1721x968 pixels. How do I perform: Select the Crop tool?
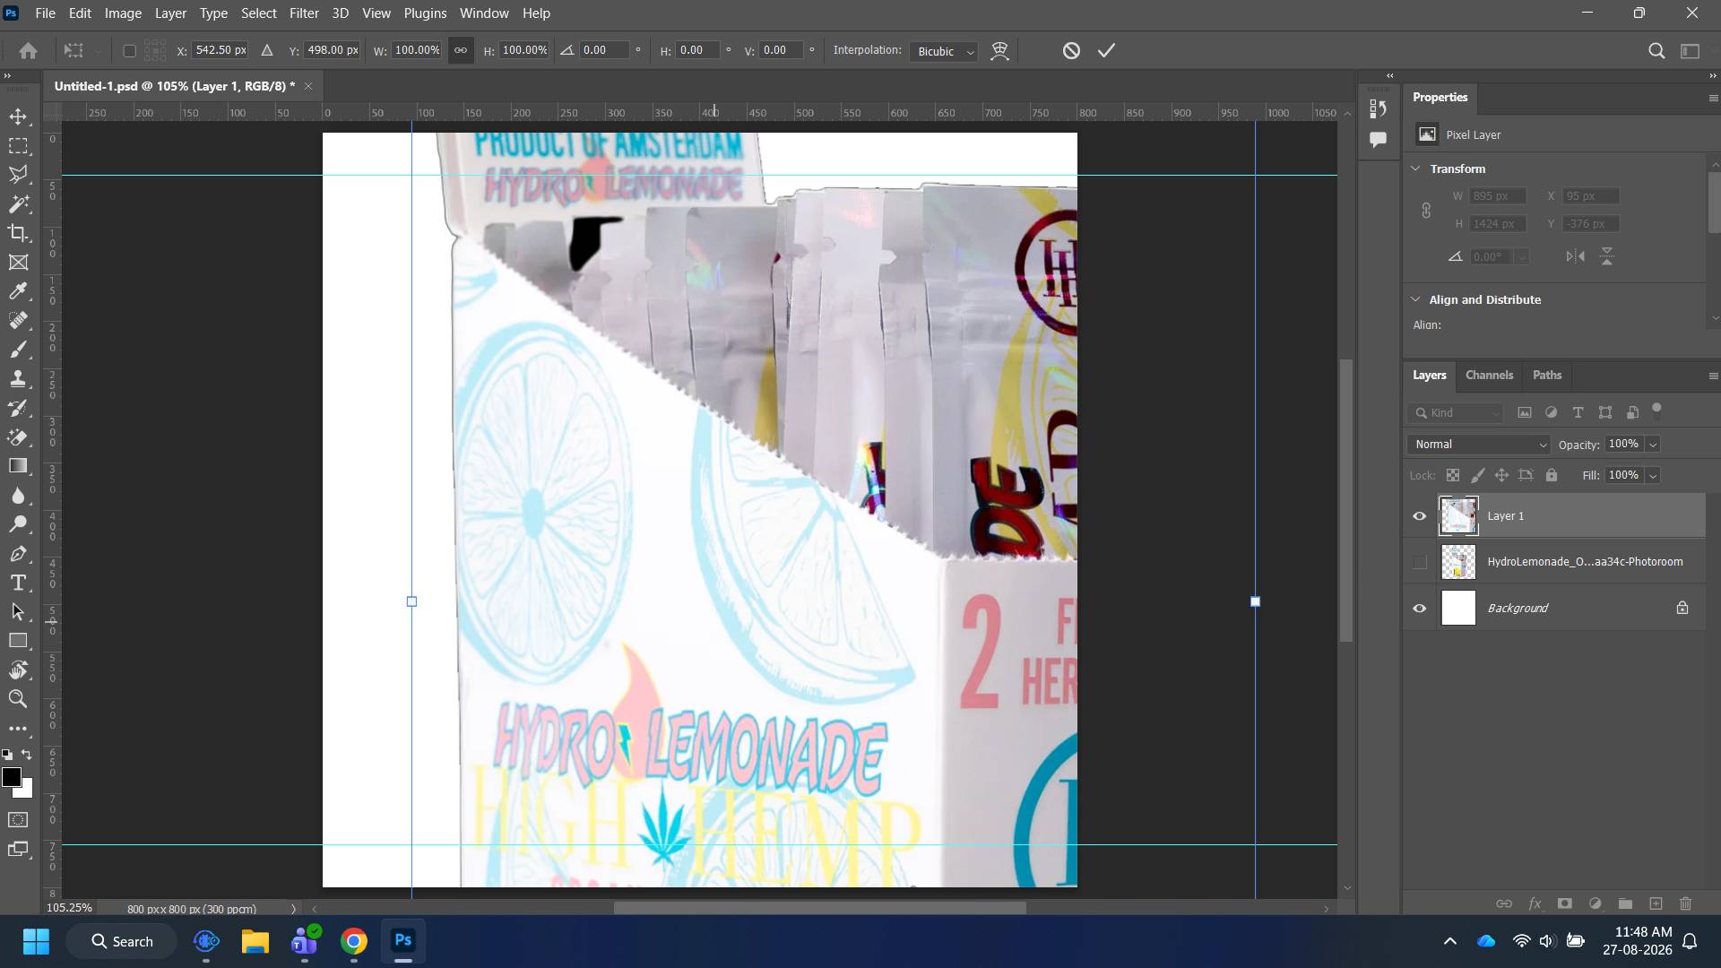(x=18, y=233)
